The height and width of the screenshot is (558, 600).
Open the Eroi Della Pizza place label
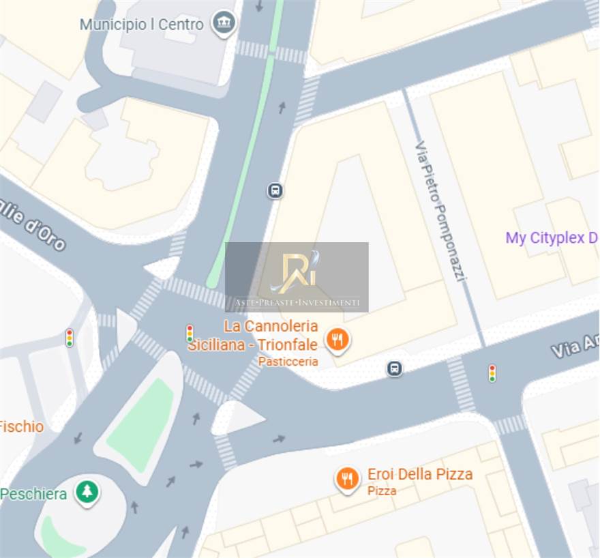coord(420,474)
